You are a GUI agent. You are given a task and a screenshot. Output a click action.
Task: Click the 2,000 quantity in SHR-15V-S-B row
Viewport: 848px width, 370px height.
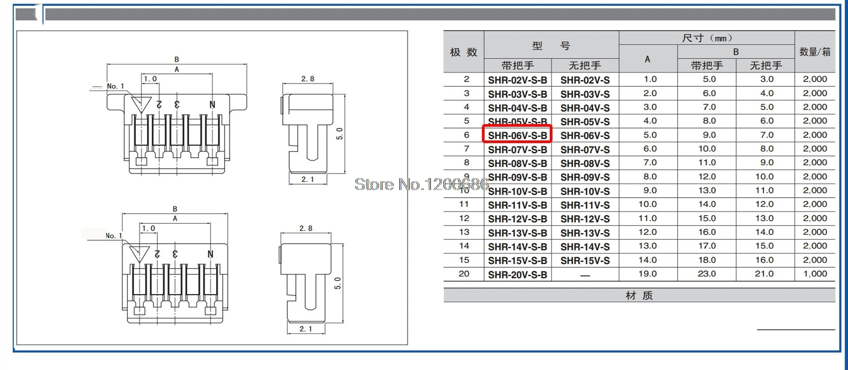click(x=815, y=260)
